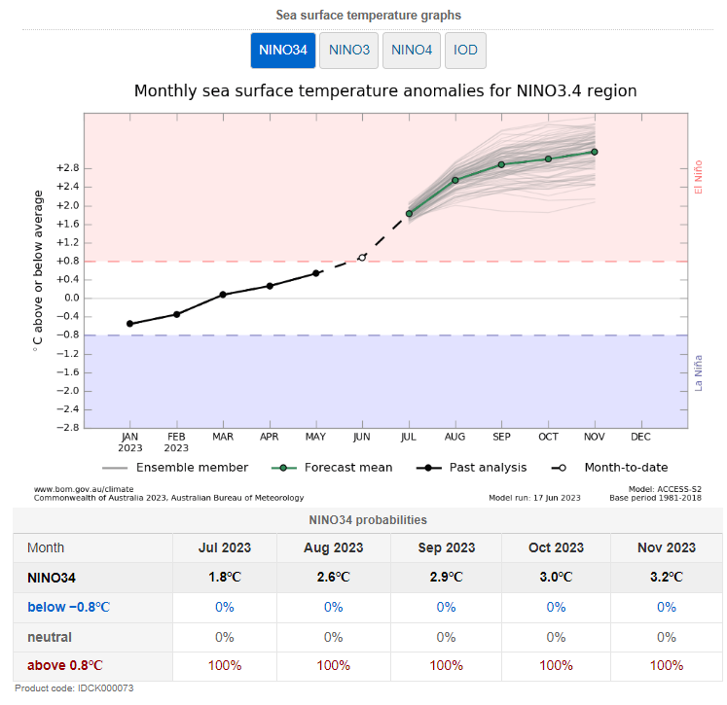
Task: Click the 'Model run: 17 Jun 2023' text
Action: click(534, 498)
